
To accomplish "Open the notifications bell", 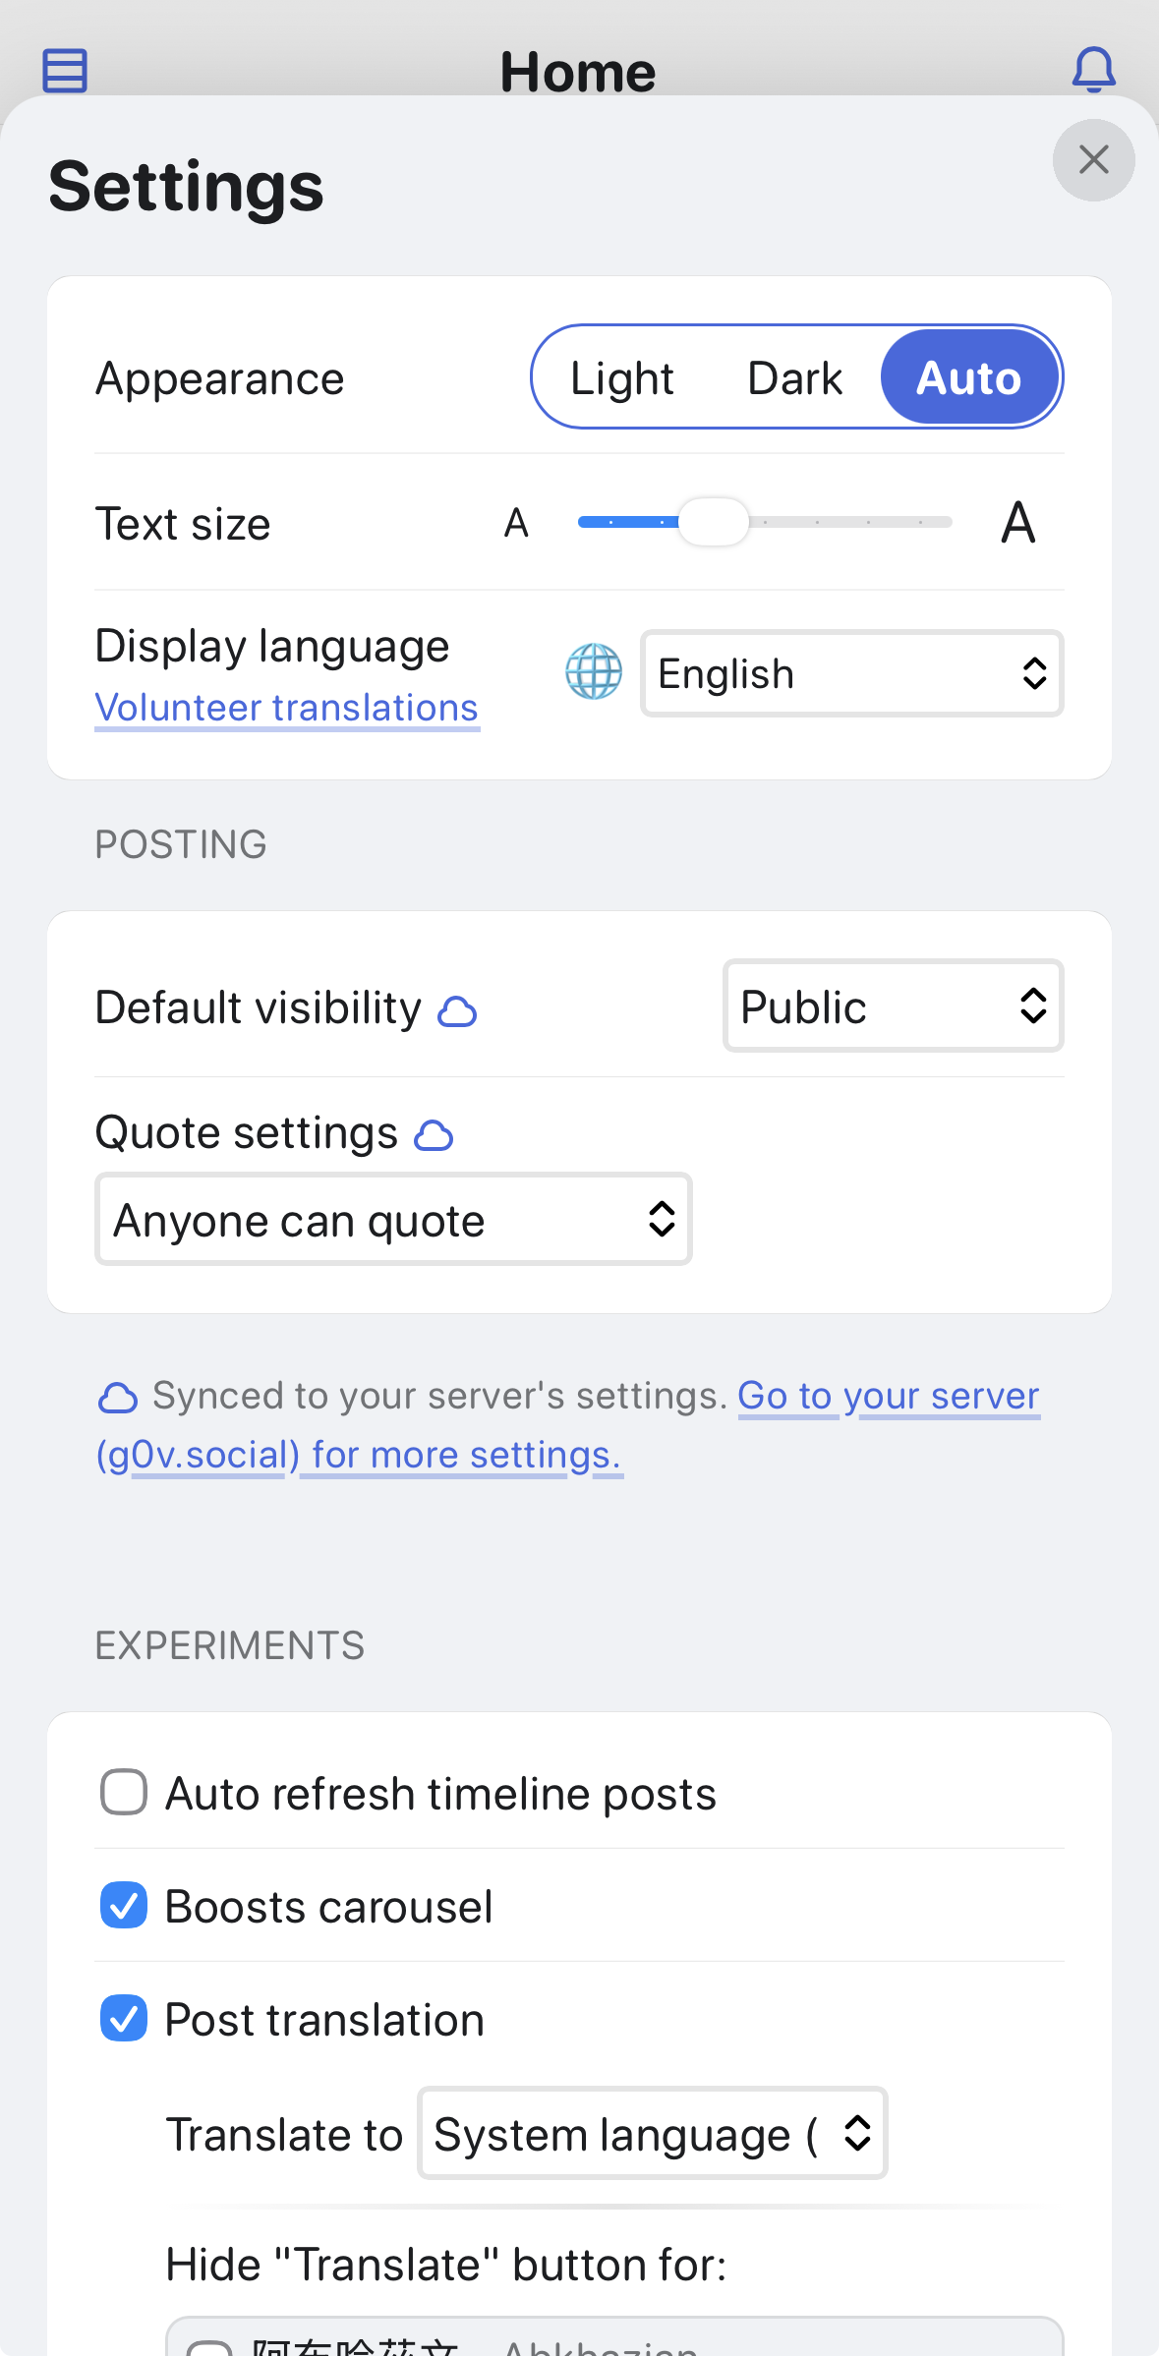I will [x=1093, y=70].
